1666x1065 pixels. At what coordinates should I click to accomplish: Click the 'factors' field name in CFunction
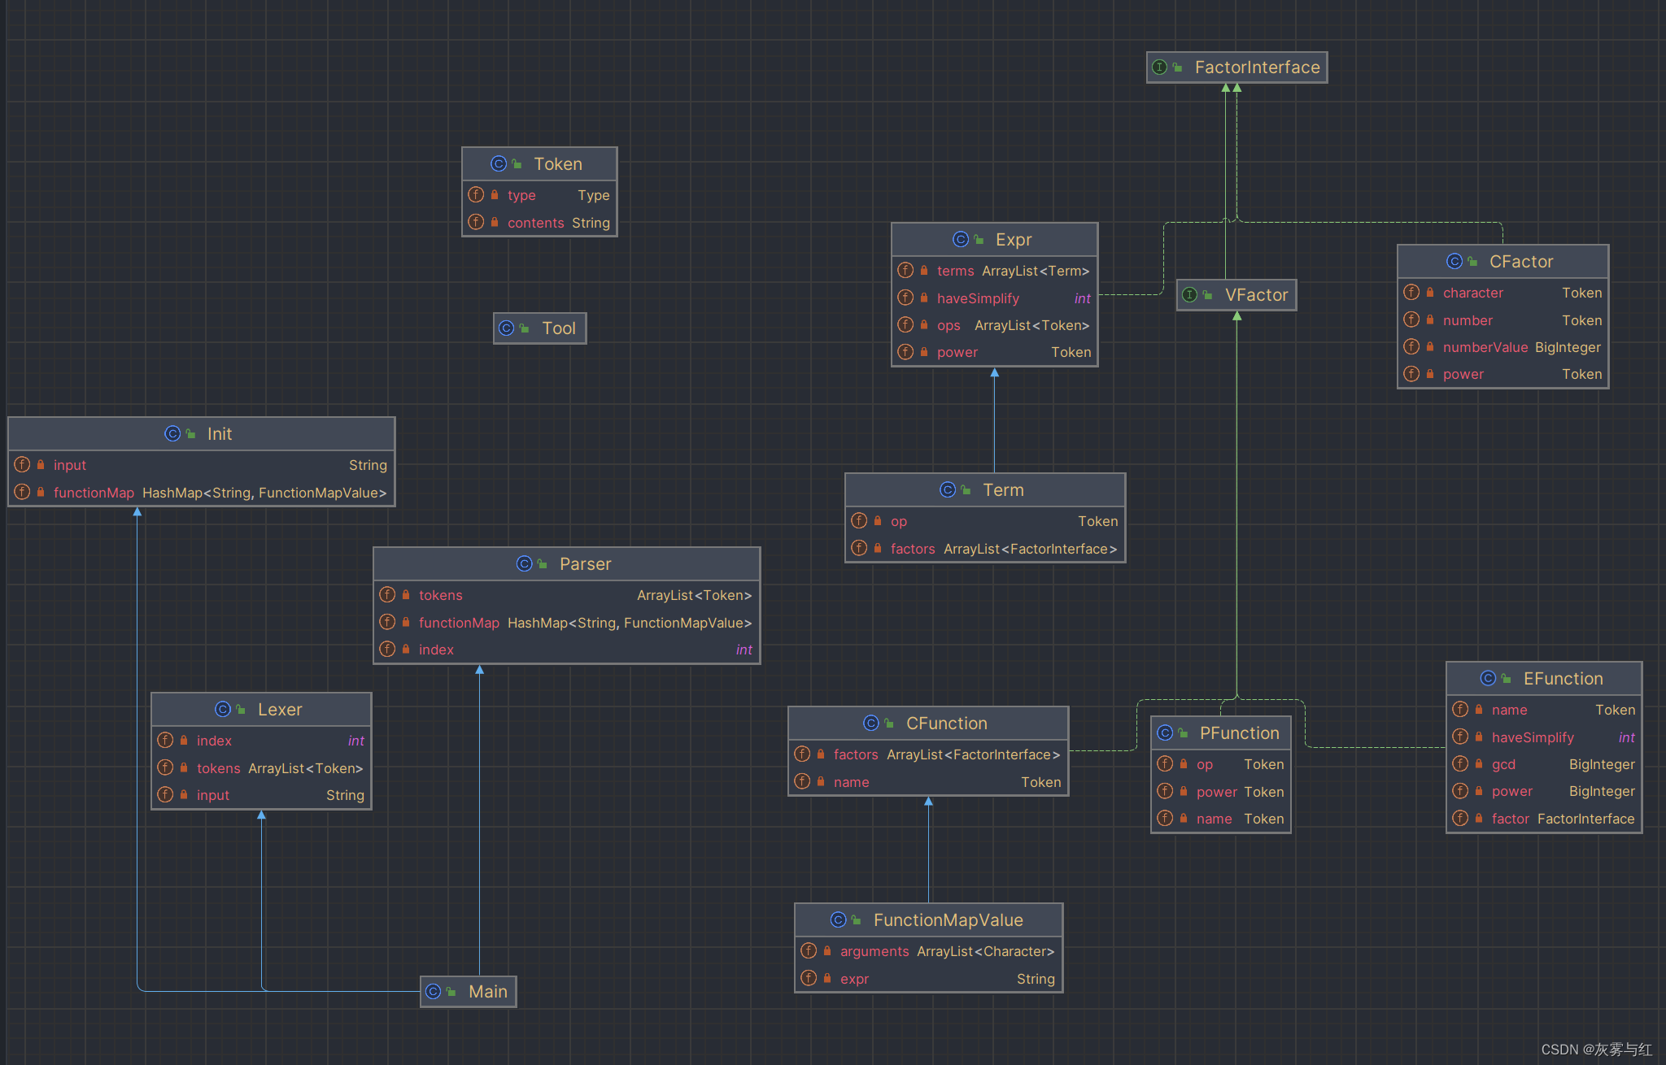856,754
